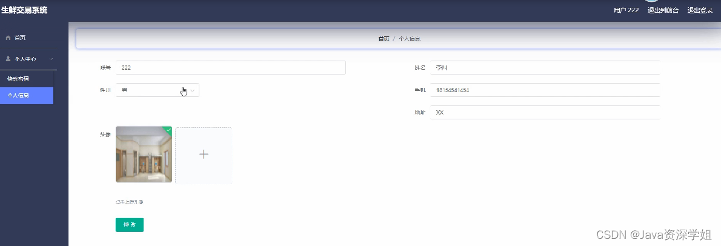
Task: Click the user icon beside 个人中心
Action: coord(8,59)
